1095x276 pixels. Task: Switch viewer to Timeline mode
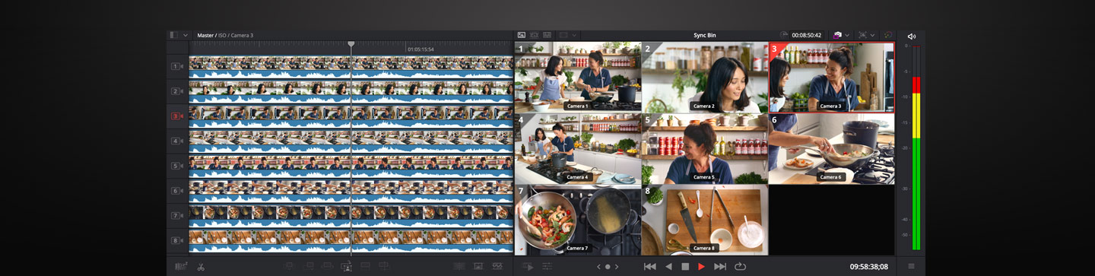547,35
